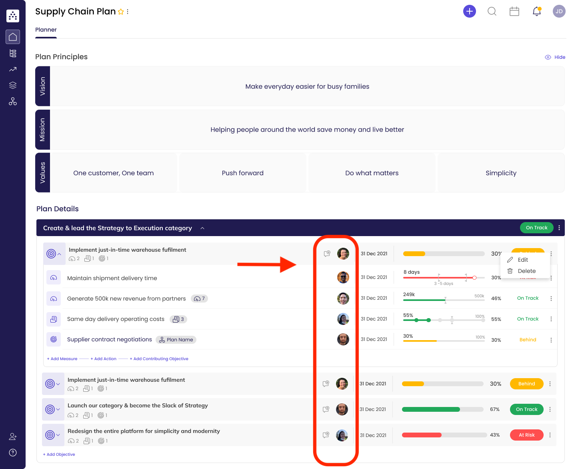576x469 pixels.
Task: Star the Supply Chain Plan as favorite
Action: click(x=121, y=12)
